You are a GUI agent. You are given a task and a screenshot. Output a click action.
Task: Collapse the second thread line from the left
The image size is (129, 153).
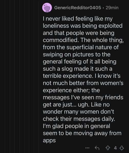coord(10,76)
